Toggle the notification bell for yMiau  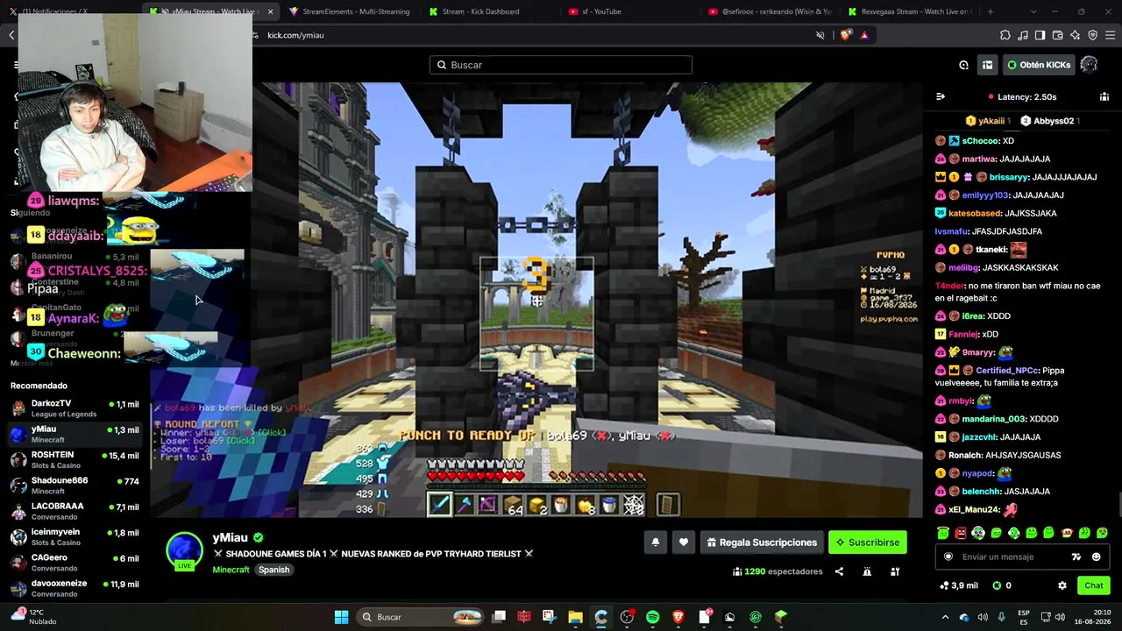tap(655, 542)
